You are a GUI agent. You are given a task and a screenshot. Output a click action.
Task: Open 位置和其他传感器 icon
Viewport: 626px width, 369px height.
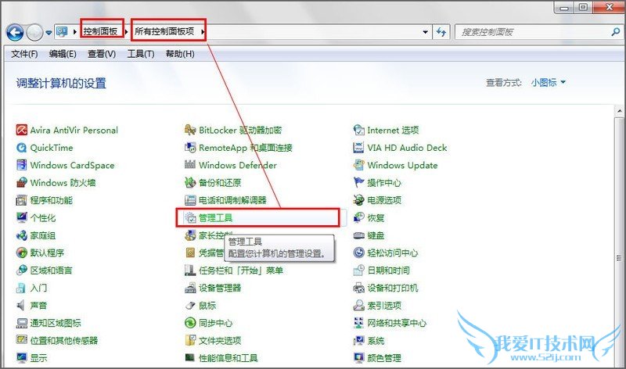coord(22,340)
